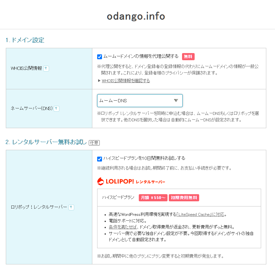Image resolution: width=275 pixels, height=267 pixels.
Task: Click the 2. レンタルサーバー無料お試し heading
Action: (x=46, y=142)
